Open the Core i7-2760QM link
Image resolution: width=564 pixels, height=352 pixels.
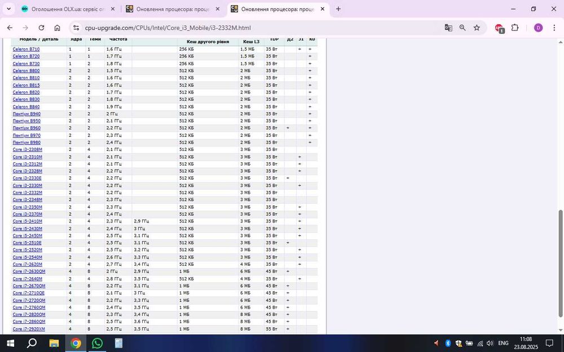(x=29, y=308)
